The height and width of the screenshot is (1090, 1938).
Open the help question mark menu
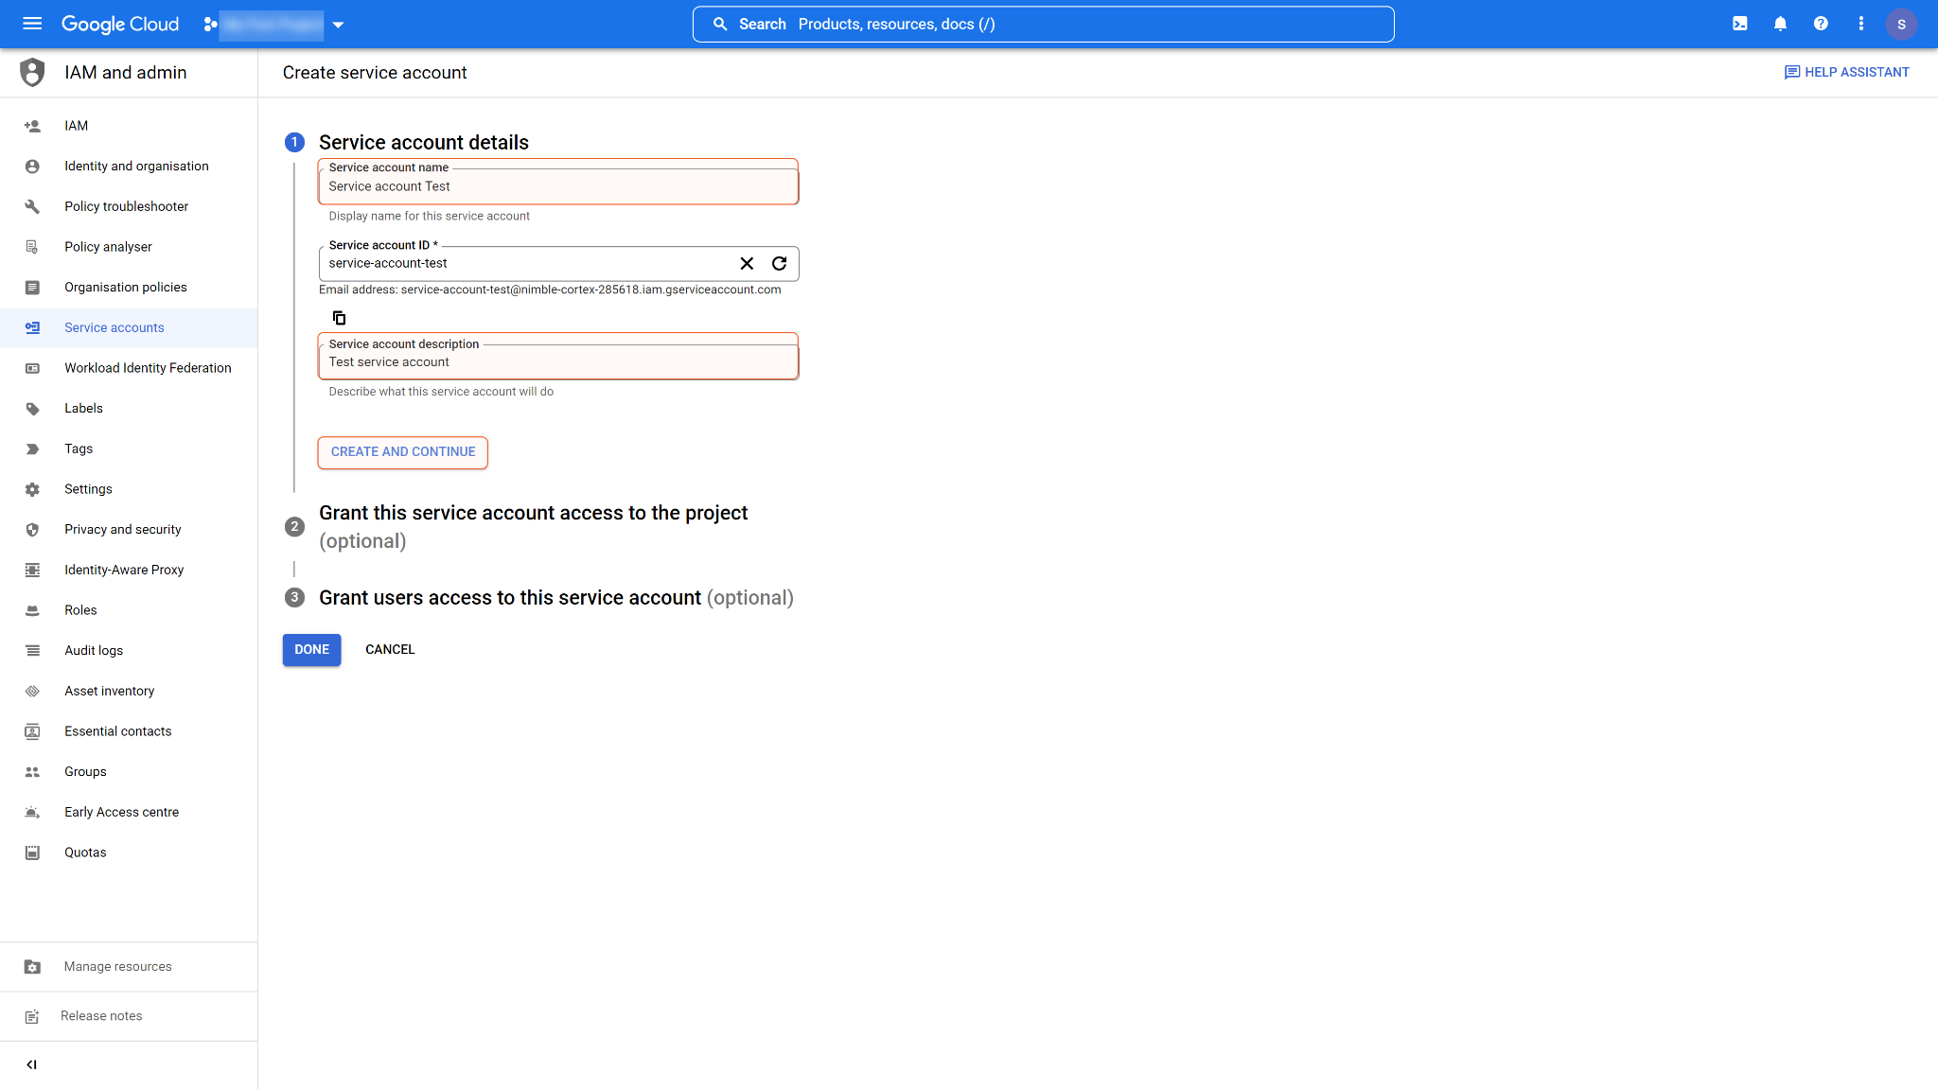pyautogui.click(x=1821, y=24)
